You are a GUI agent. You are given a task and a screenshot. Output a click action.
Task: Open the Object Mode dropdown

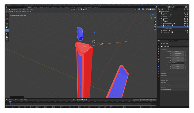pyautogui.click(x=13, y=9)
